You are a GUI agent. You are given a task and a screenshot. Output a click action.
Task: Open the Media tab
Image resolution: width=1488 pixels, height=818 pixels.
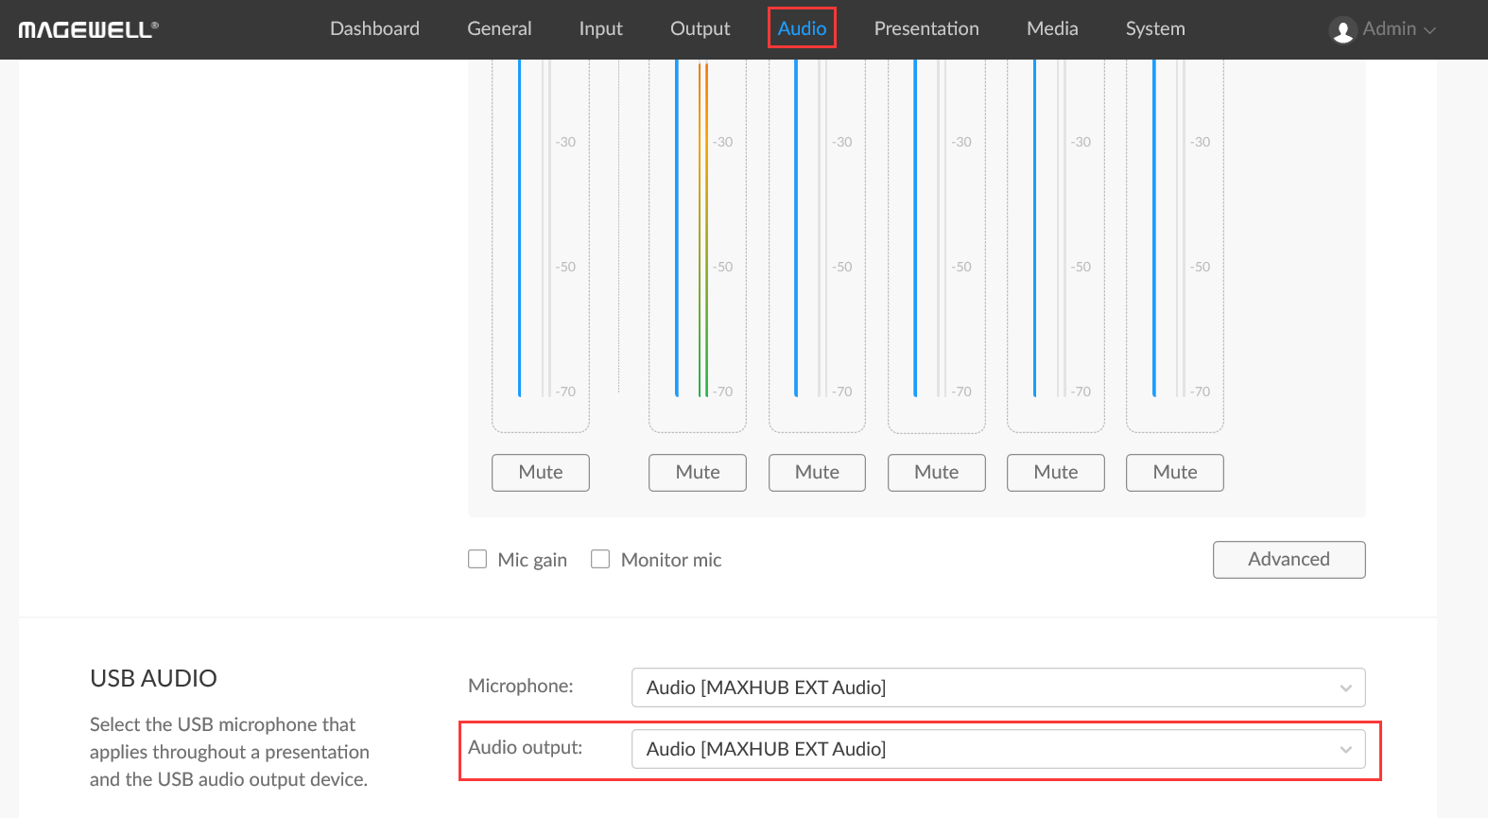pyautogui.click(x=1052, y=28)
